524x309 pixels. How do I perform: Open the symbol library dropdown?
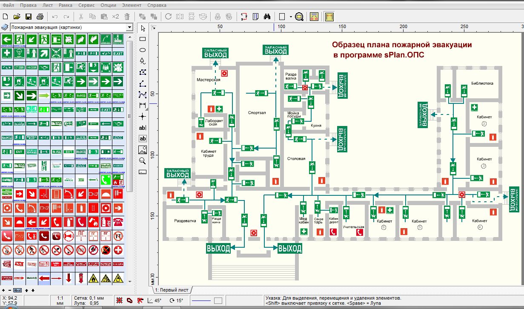[x=129, y=27]
